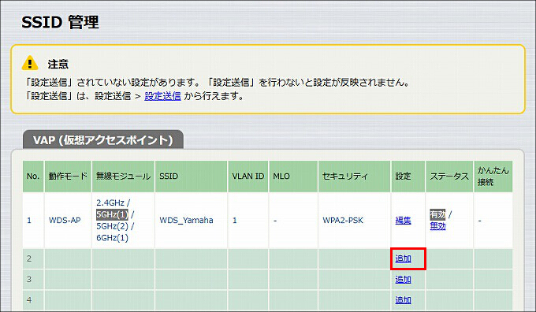
Task: Click the かんたん接続 column header
Action: tap(493, 176)
